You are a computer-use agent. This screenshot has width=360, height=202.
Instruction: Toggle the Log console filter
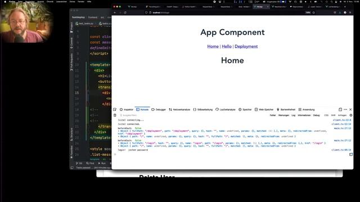(294, 115)
